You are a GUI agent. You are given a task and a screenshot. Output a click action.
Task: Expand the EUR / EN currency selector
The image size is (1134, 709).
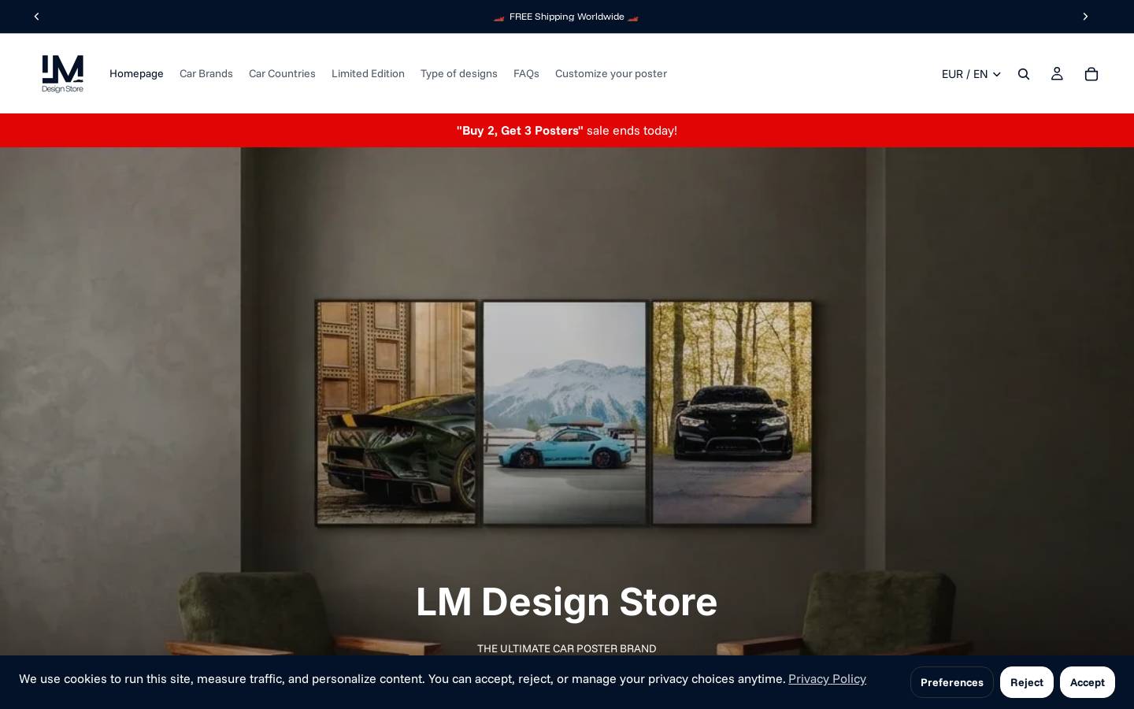[971, 74]
